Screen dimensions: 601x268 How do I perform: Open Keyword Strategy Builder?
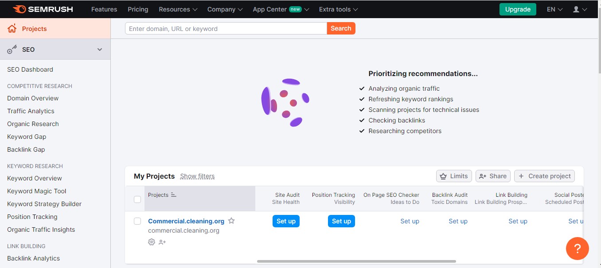click(x=44, y=204)
